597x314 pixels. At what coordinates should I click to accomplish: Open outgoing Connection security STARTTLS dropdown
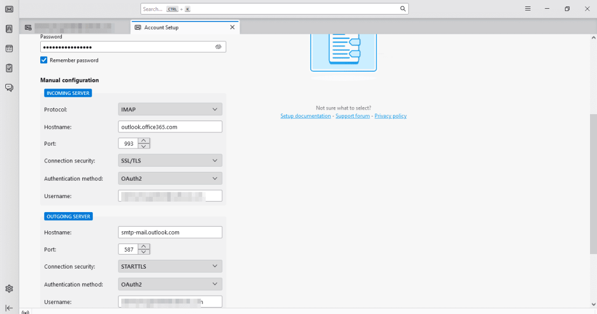[x=170, y=266]
